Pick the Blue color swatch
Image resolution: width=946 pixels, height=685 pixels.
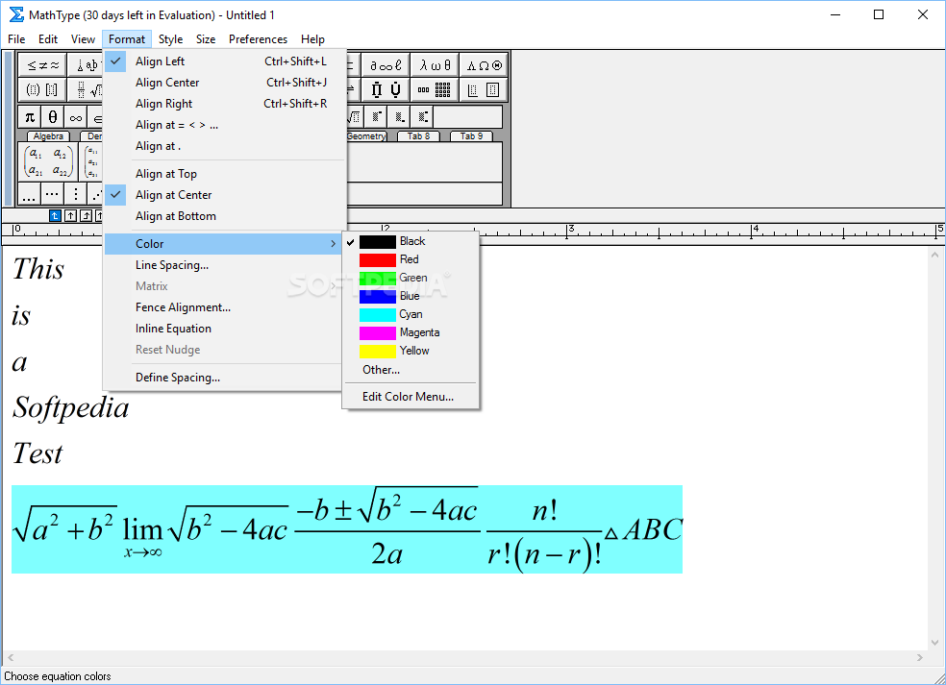(x=377, y=297)
